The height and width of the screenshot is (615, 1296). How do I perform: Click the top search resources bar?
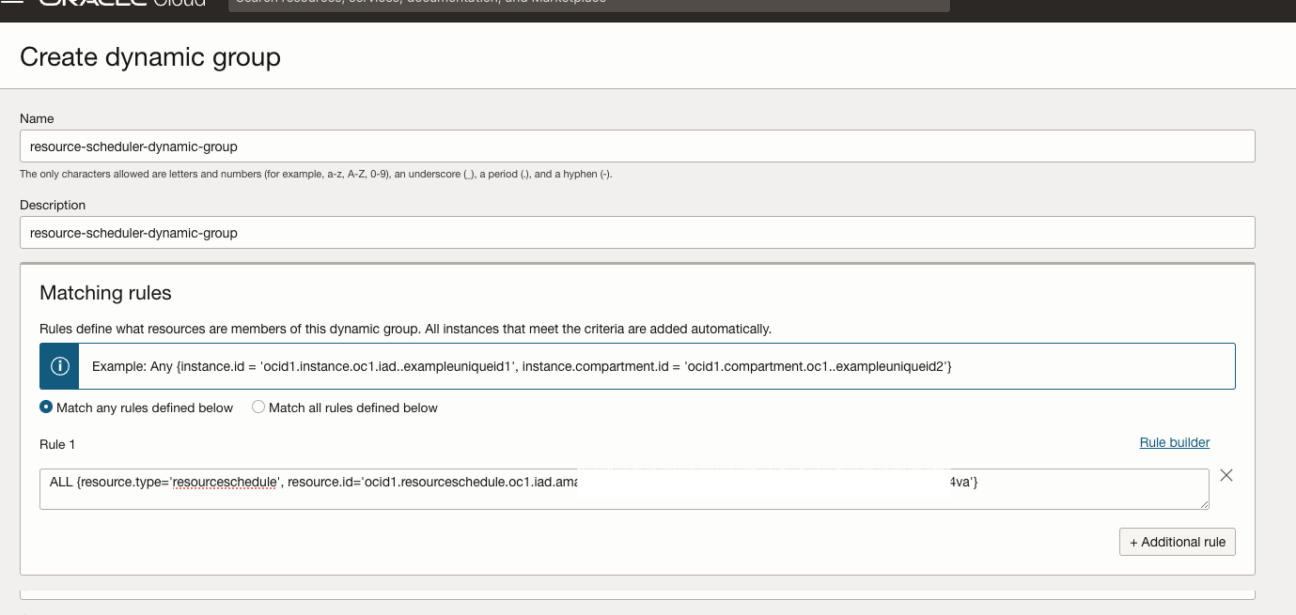[589, 4]
